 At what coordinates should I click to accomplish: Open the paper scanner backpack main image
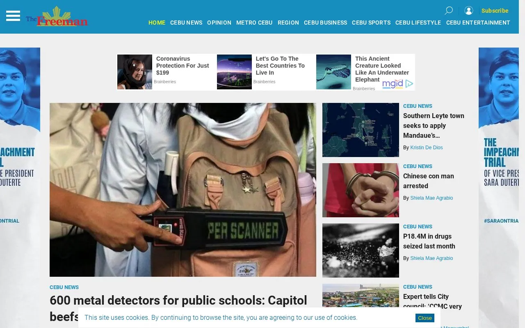[183, 190]
